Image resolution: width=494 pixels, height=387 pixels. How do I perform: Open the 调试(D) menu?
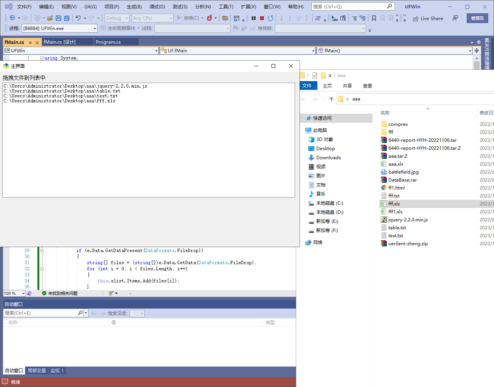click(157, 6)
